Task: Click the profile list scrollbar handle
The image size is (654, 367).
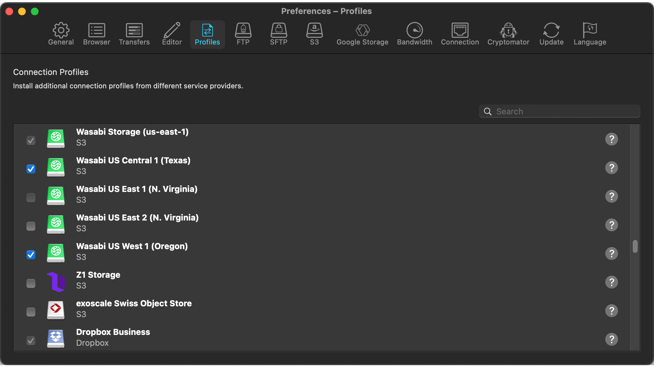Action: pos(635,246)
